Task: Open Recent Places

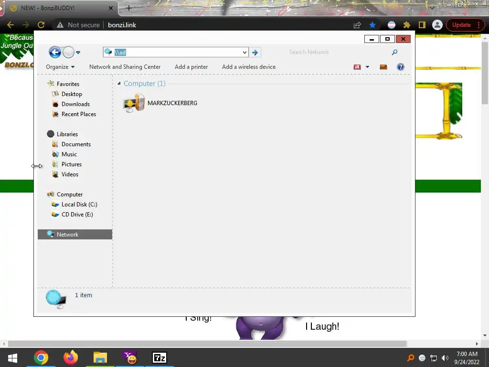Action: point(79,114)
